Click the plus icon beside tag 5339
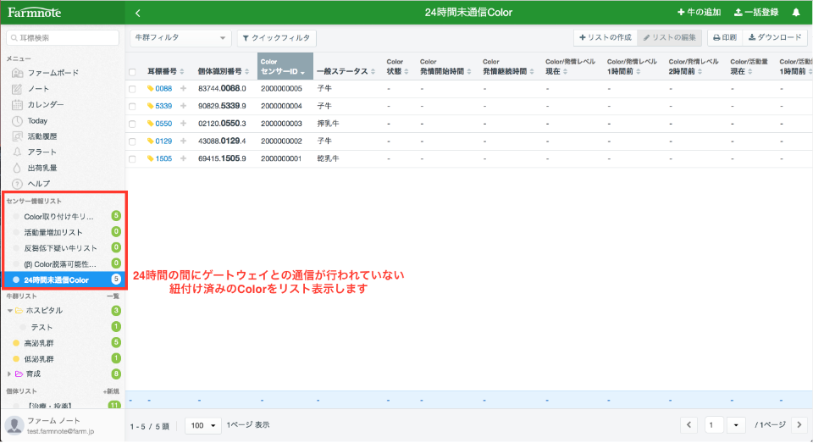The width and height of the screenshot is (813, 443). (183, 106)
